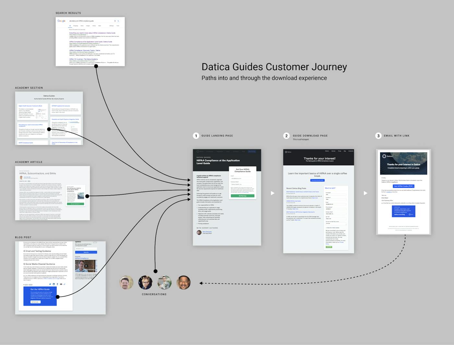
Task: Share blog post via email envelope icon
Action: tap(61, 284)
